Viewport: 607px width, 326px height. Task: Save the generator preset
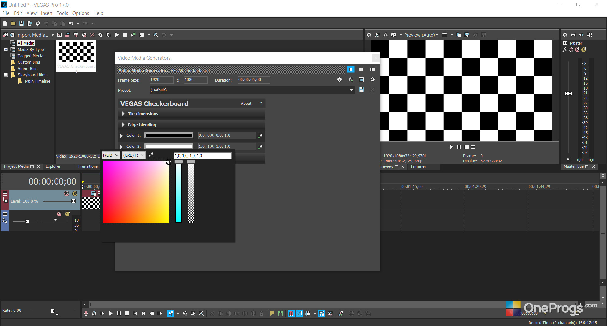(361, 90)
